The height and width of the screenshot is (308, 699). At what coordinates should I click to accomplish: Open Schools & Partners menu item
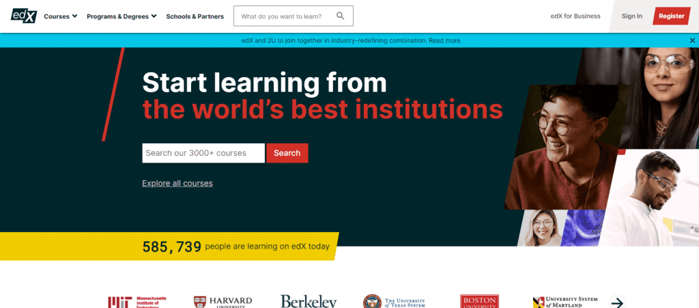point(195,16)
